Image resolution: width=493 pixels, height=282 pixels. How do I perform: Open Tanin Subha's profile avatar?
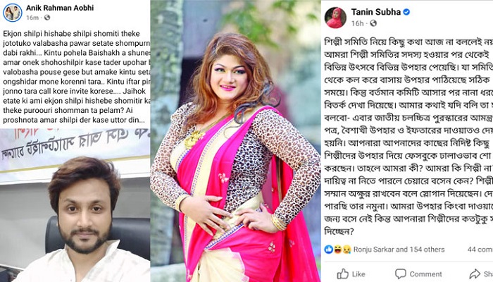click(335, 18)
